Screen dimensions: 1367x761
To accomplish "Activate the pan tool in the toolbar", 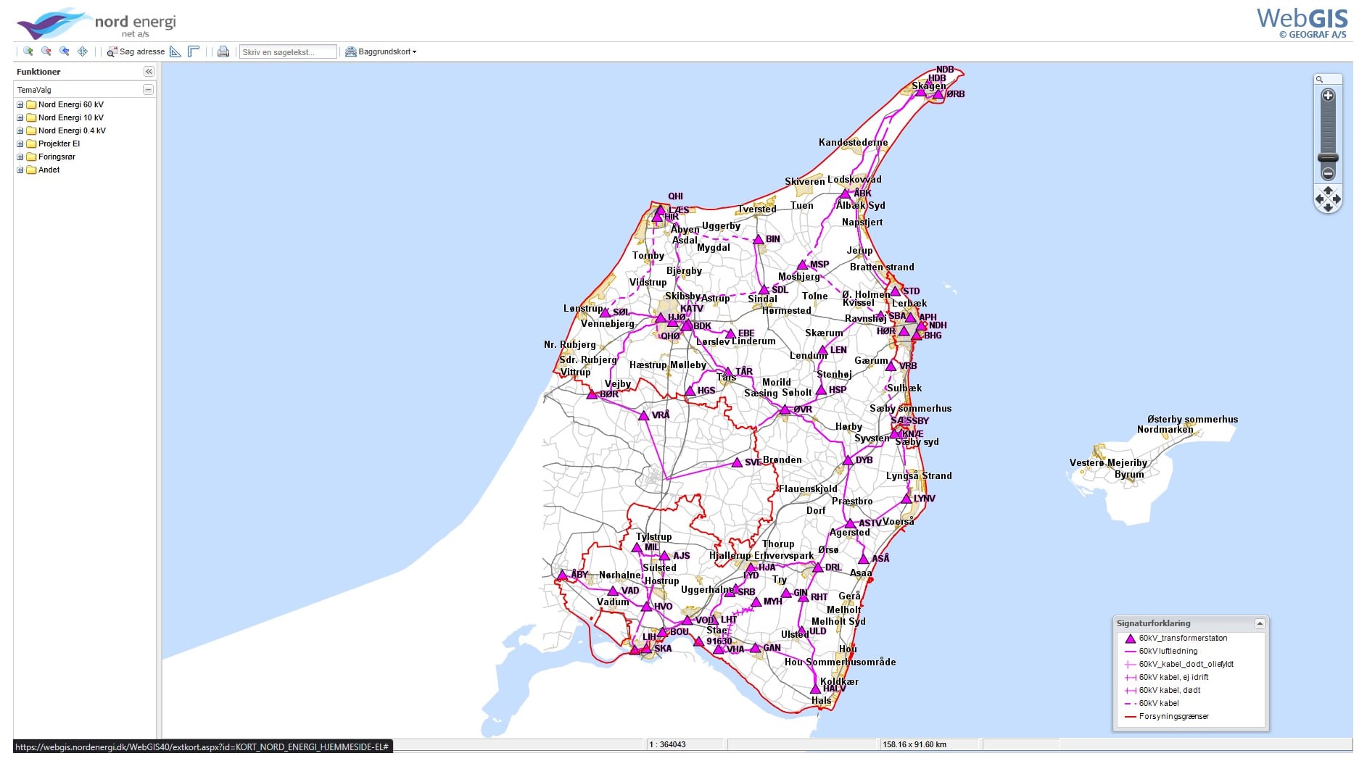I will tap(82, 51).
